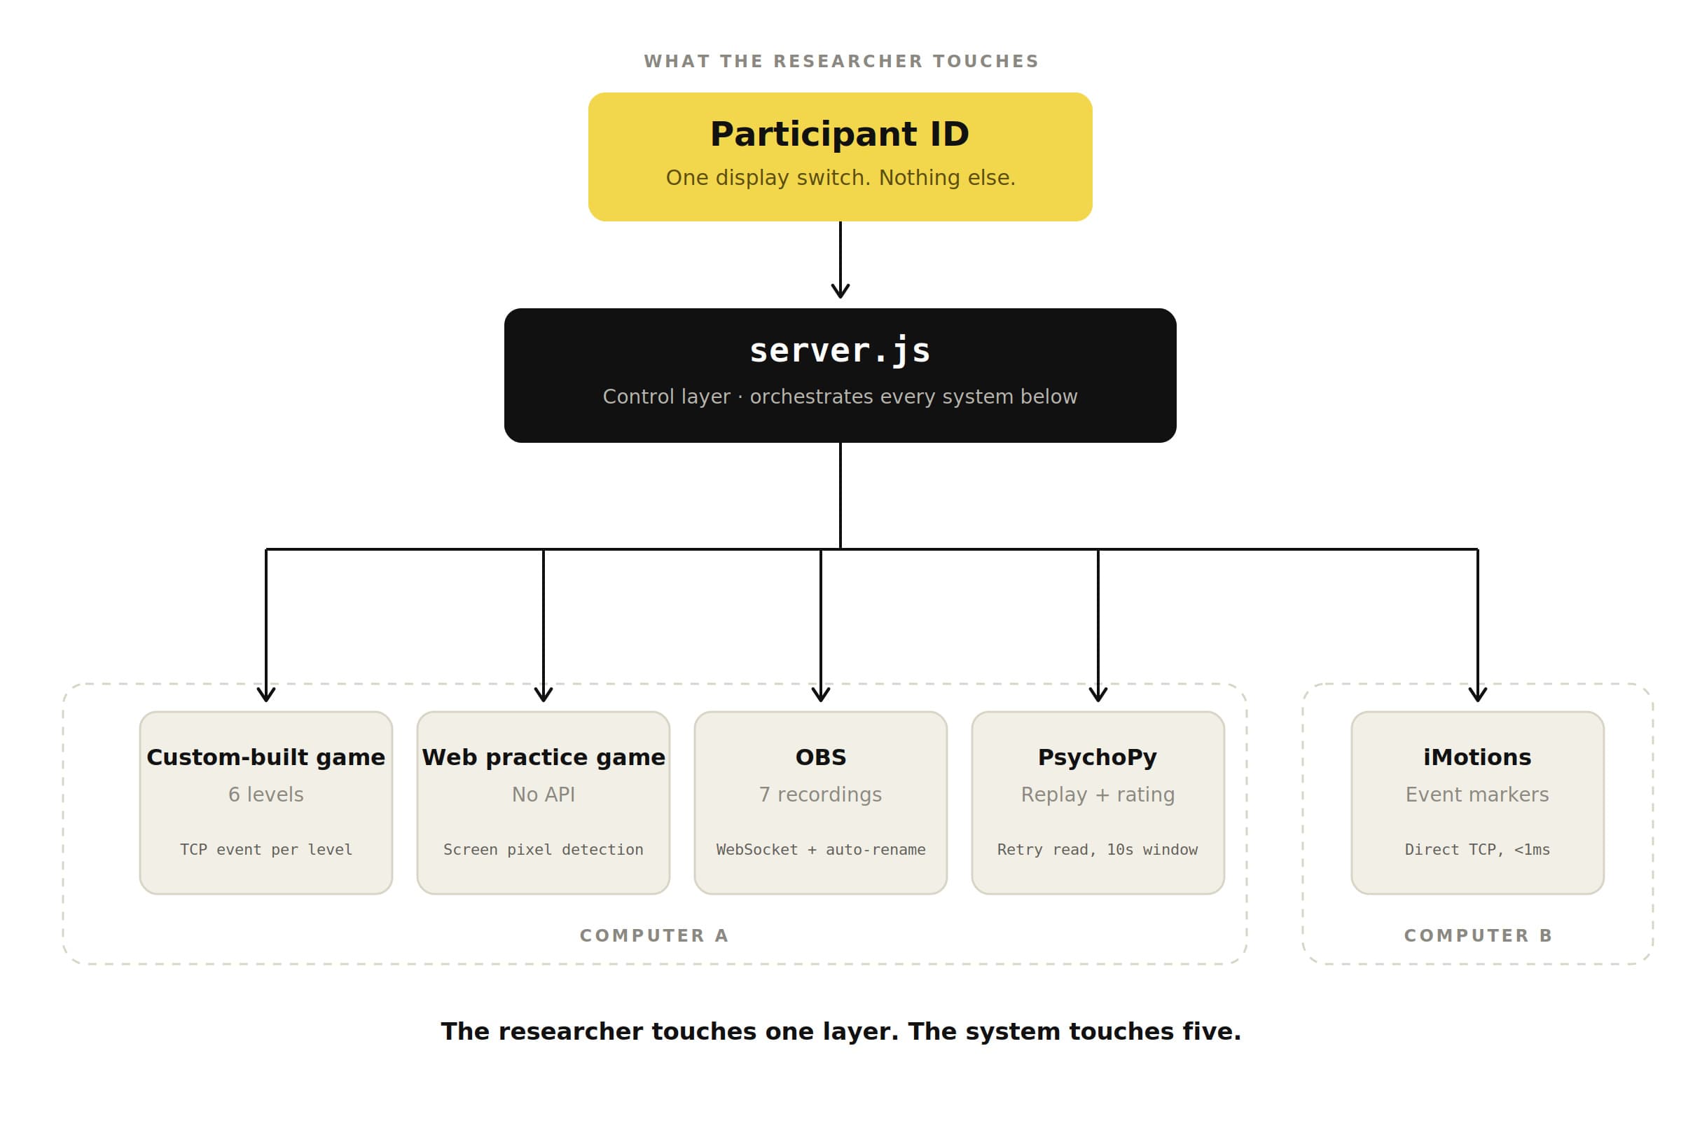Click the 'COMPUTER A' label
Image resolution: width=1681 pixels, height=1121 pixels.
(654, 936)
